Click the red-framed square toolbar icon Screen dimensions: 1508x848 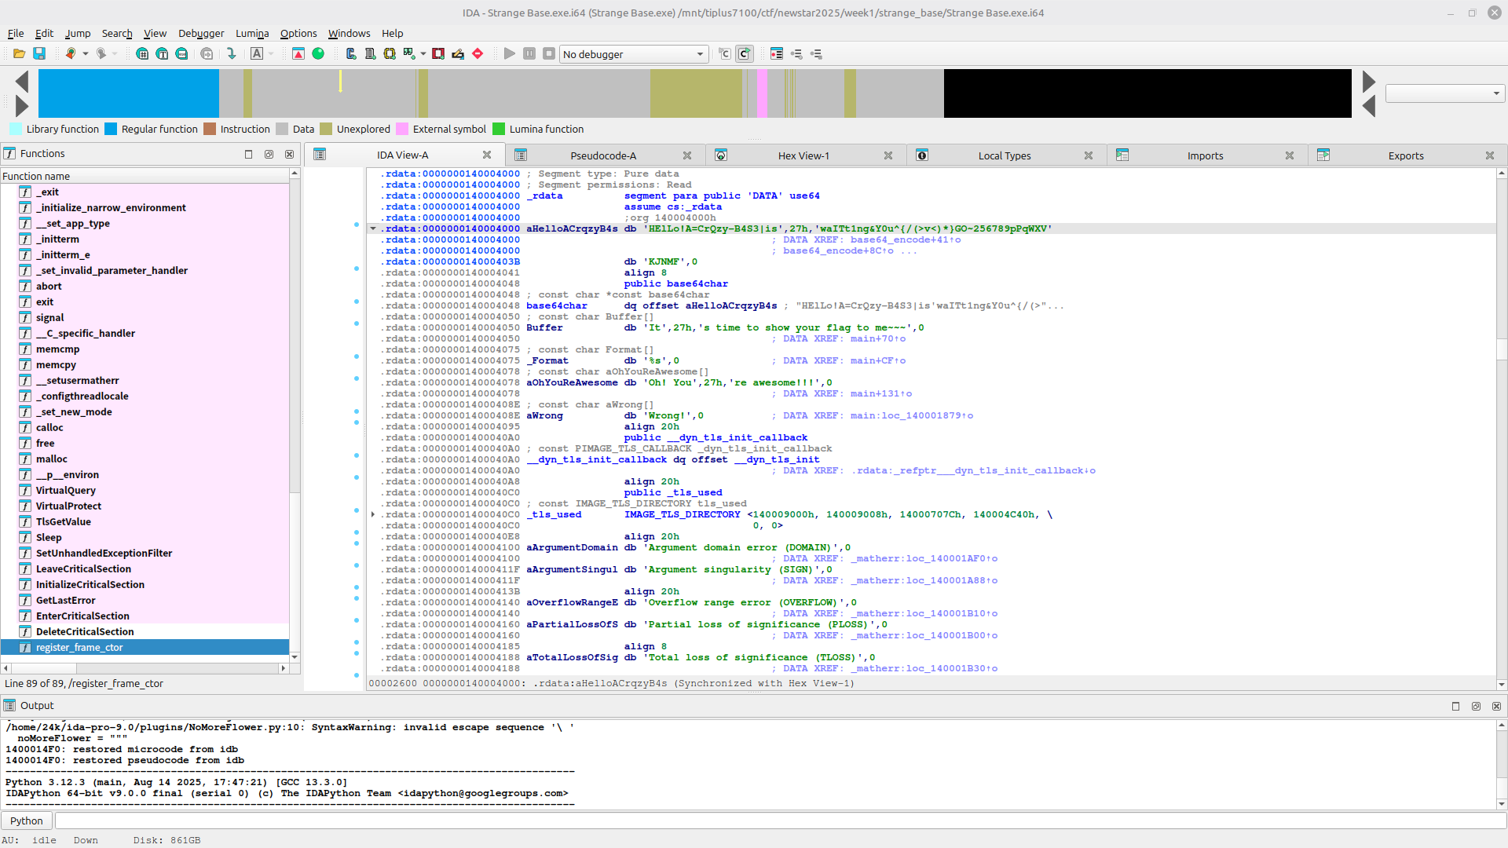coord(438,54)
